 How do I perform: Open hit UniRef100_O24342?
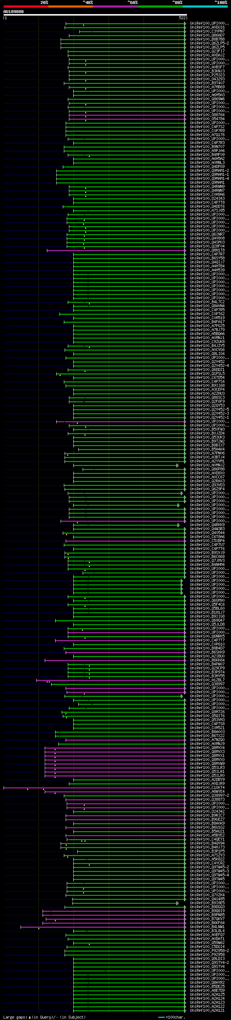point(207,811)
